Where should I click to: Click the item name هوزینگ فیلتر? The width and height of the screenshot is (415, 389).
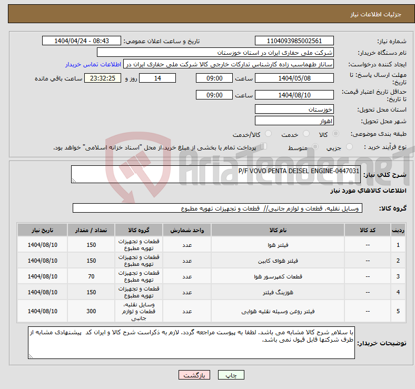(x=278, y=293)
